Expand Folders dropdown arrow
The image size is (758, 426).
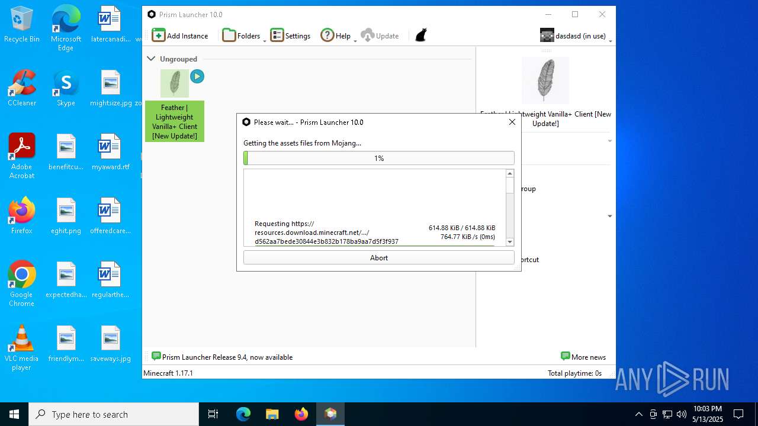pos(264,40)
